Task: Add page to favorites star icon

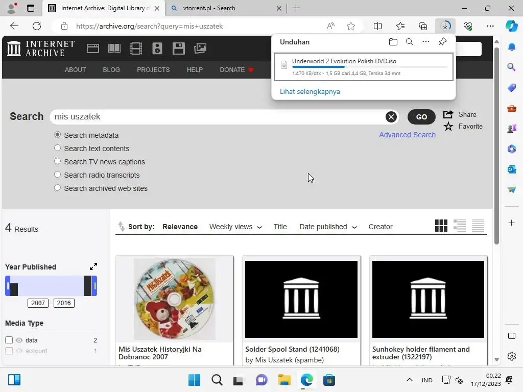Action: click(351, 26)
